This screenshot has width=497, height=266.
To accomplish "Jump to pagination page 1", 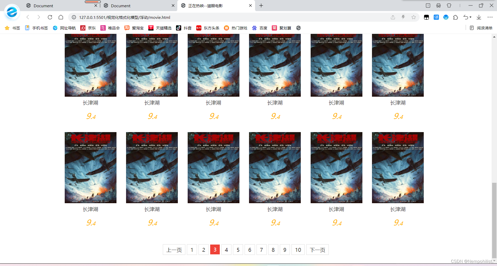I will point(192,250).
